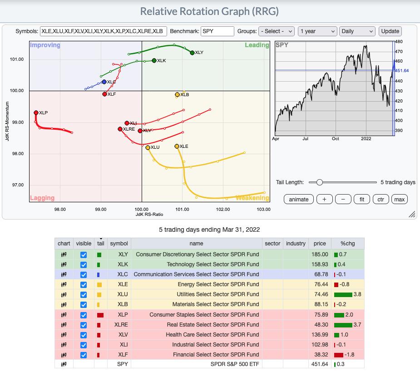Image resolution: width=420 pixels, height=371 pixels.
Task: Click the XLP red tail color swatch
Action: click(100, 315)
